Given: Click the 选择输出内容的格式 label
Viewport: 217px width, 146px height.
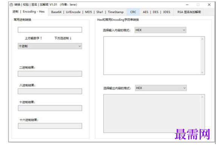Looking at the screenshot, I should point(117,88).
